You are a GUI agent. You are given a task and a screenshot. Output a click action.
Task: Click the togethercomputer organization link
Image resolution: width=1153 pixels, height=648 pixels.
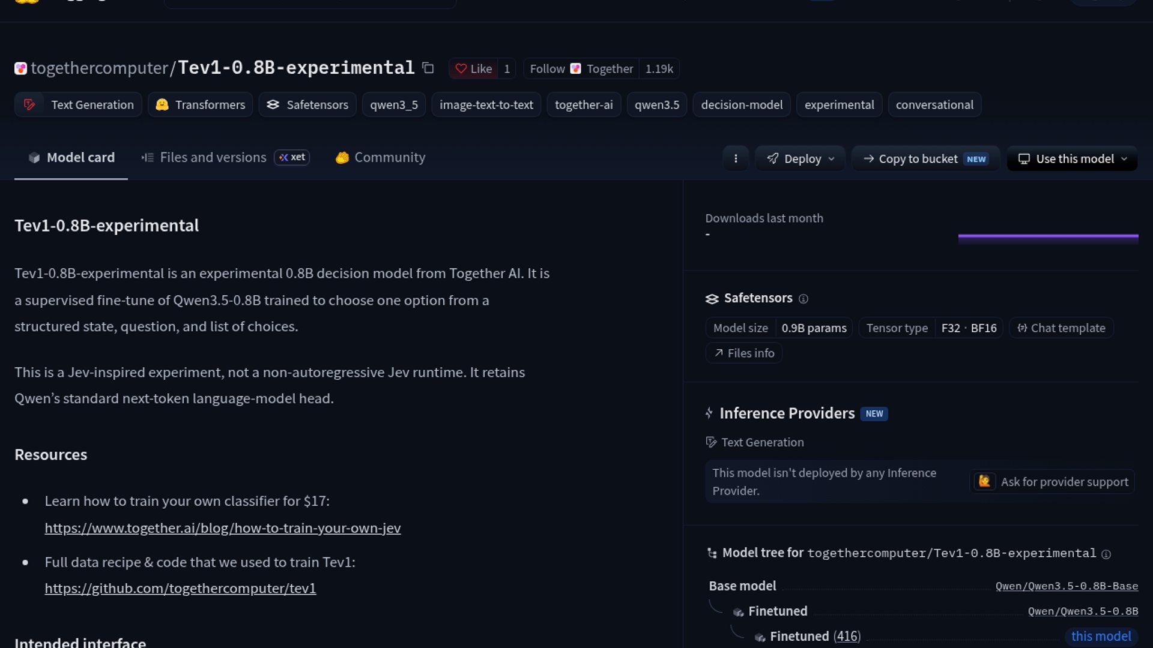(99, 68)
